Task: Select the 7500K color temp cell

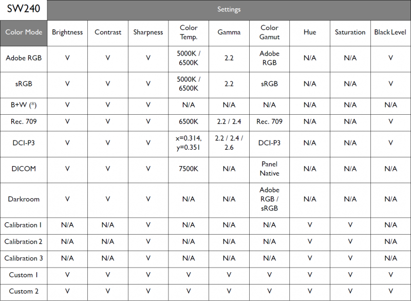Action: tap(189, 169)
